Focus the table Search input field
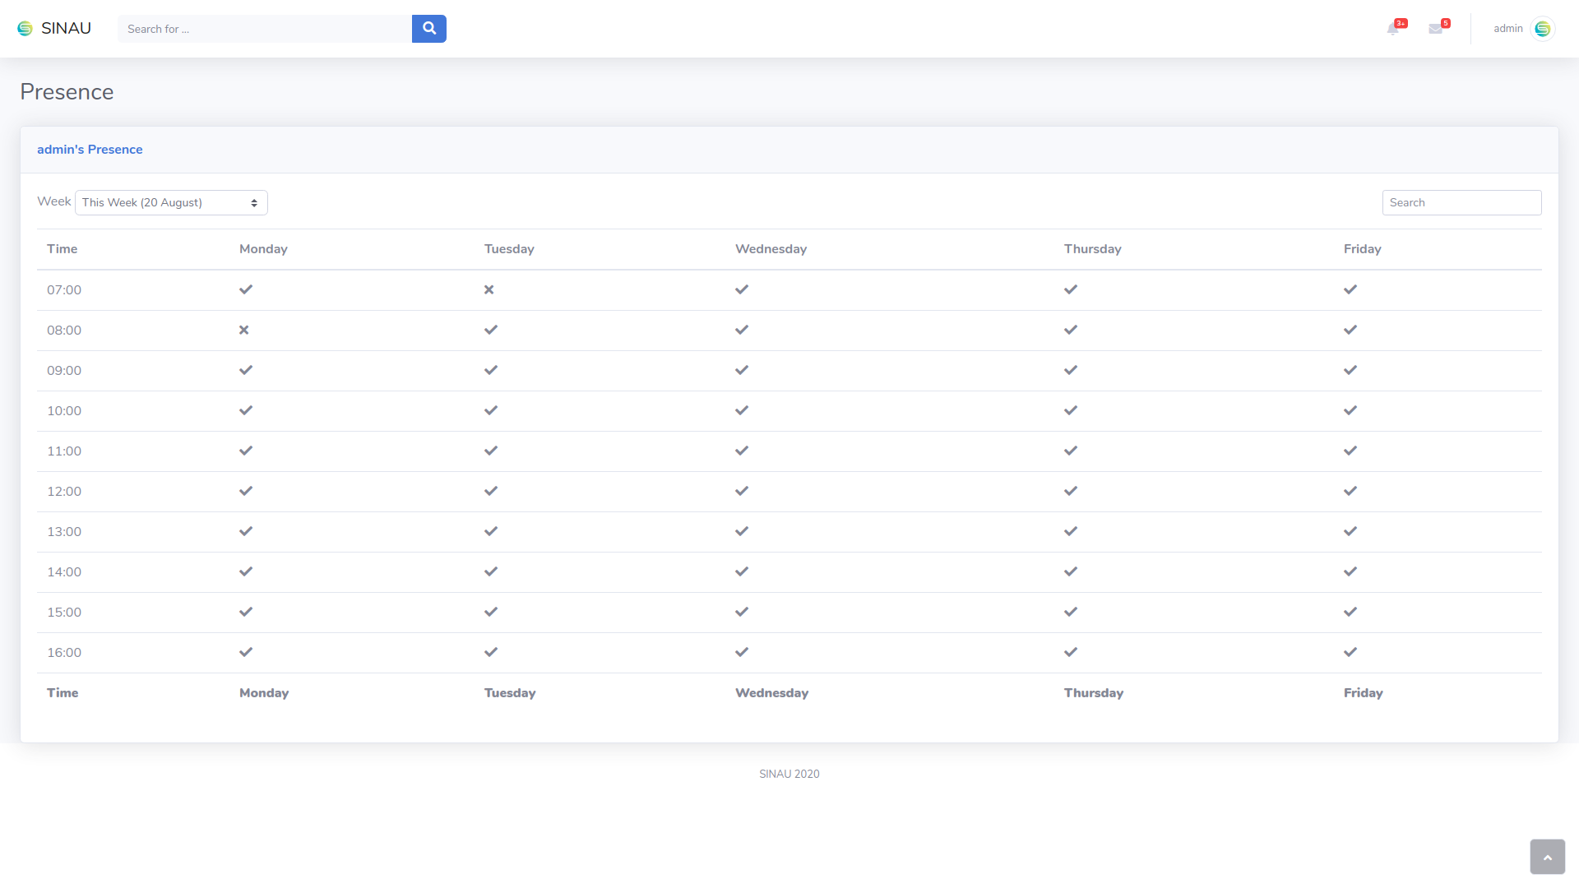 tap(1461, 202)
